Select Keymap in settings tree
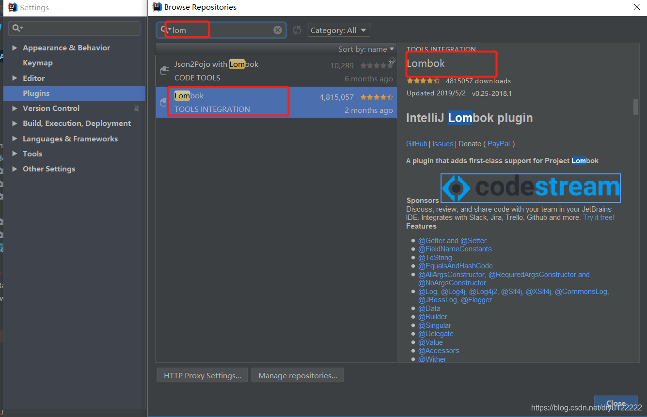This screenshot has width=647, height=417. click(x=38, y=63)
